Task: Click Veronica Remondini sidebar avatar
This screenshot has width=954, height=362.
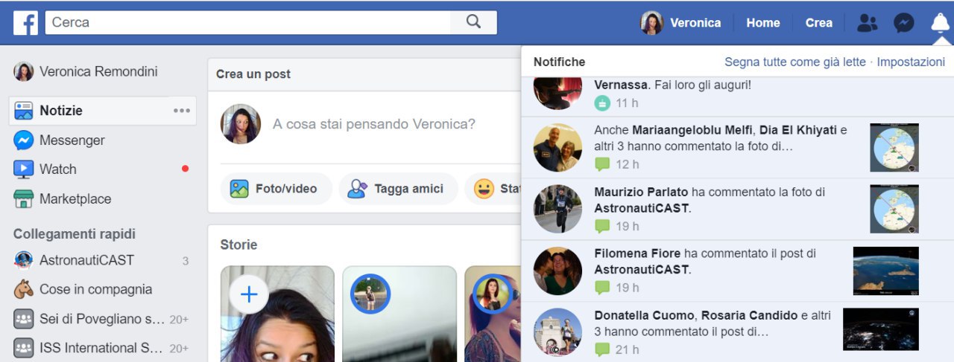Action: tap(24, 71)
